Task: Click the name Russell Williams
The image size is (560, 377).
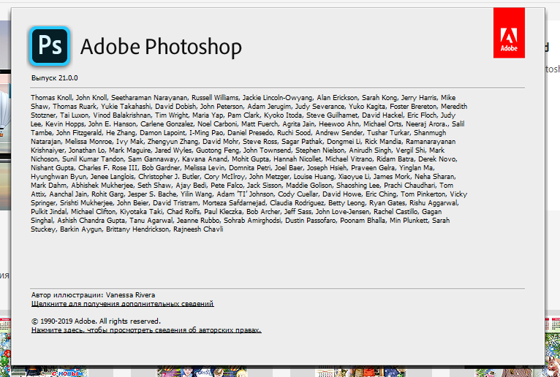Action: (x=215, y=97)
